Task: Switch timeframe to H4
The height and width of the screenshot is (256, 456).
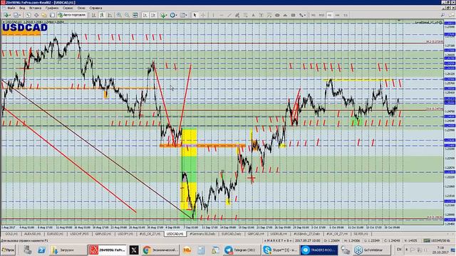Action: (x=337, y=15)
